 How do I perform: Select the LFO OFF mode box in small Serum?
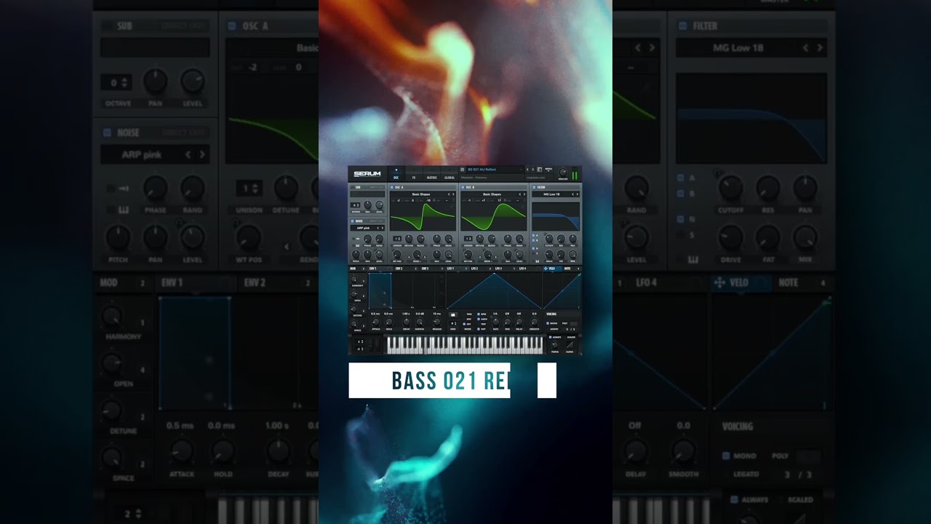[x=464, y=324]
